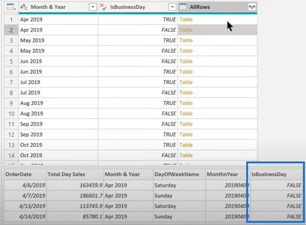Click the TRUE value in row 1
Image resolution: width=306 pixels, height=225 pixels.
[x=169, y=19]
